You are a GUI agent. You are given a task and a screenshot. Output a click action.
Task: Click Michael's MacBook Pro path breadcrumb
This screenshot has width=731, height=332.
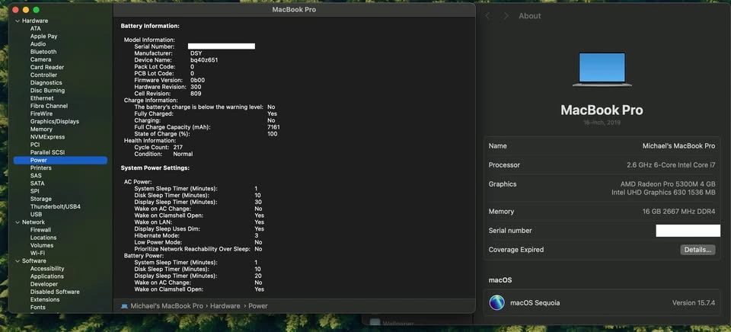point(167,306)
